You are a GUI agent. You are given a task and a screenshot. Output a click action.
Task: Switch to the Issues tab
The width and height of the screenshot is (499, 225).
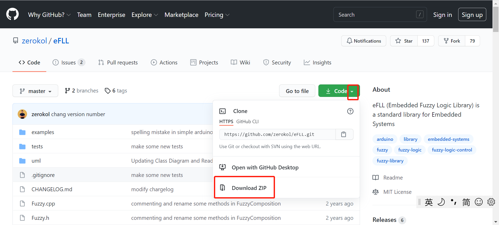pos(69,63)
